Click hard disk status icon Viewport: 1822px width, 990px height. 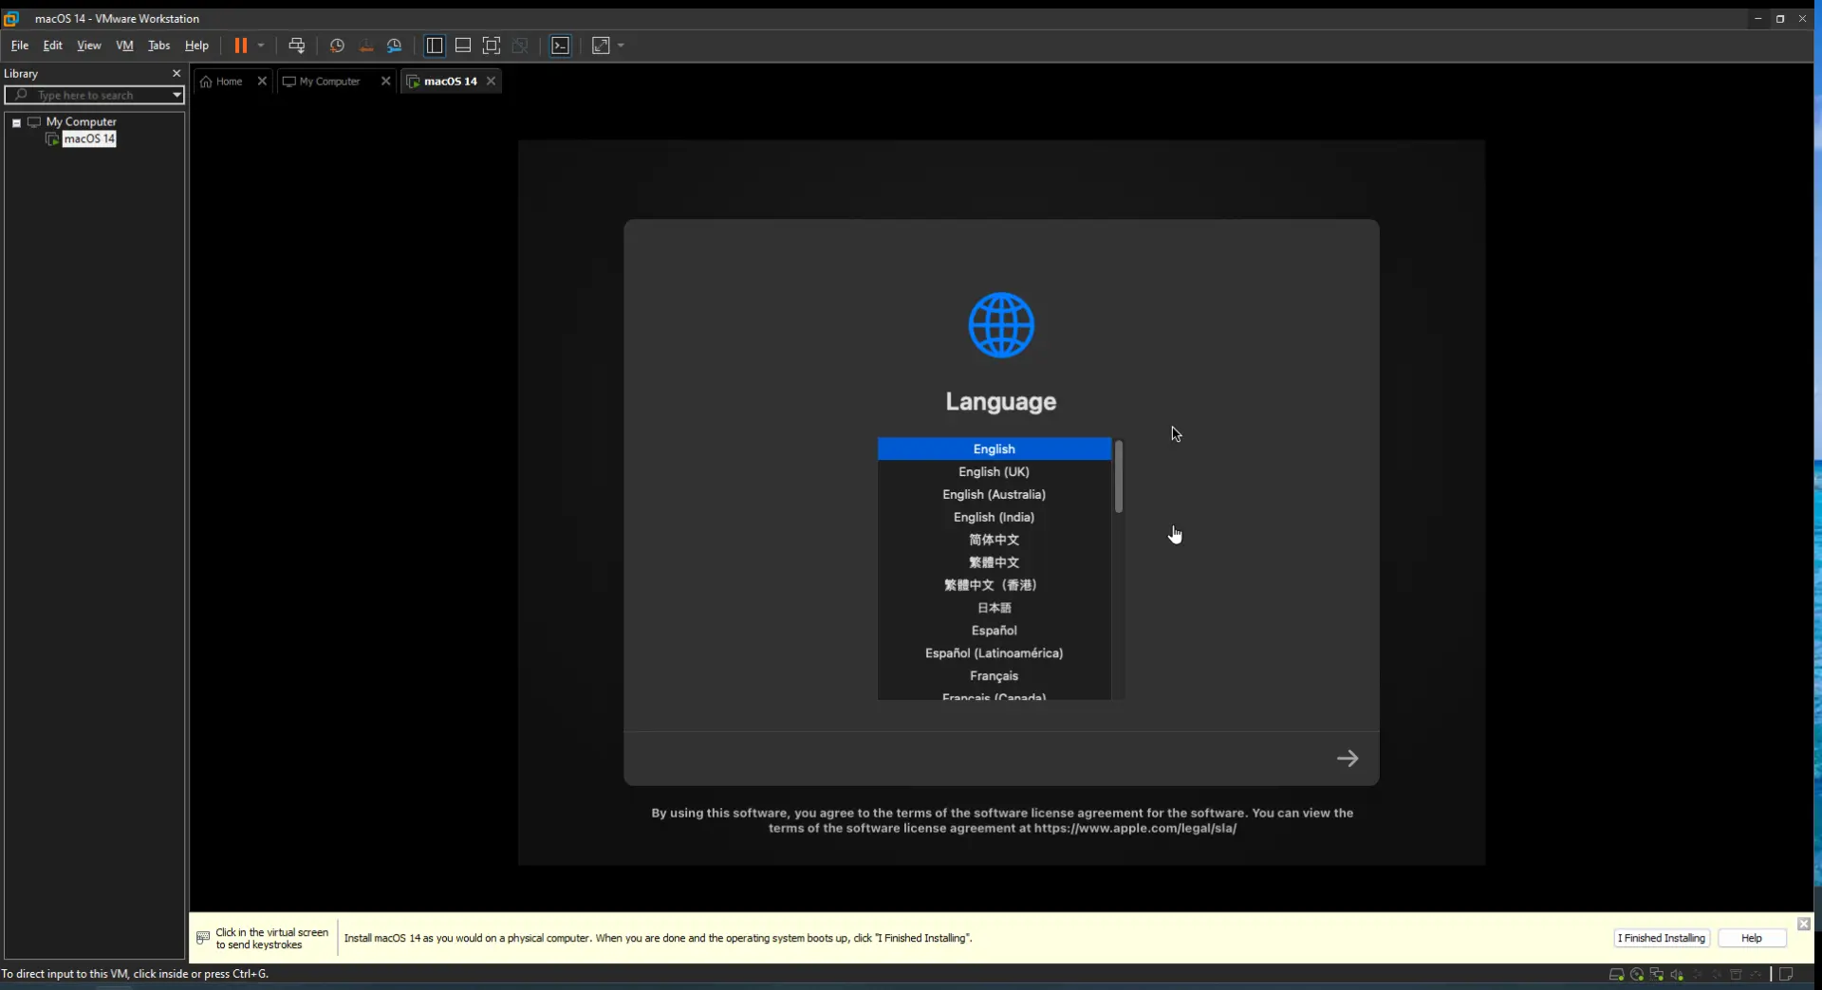tap(1616, 974)
